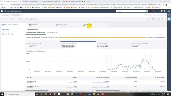Select Giới hạn chi tiêu cho tài khoản subtab
Viewport: 171px width, 96px height.
36,33
